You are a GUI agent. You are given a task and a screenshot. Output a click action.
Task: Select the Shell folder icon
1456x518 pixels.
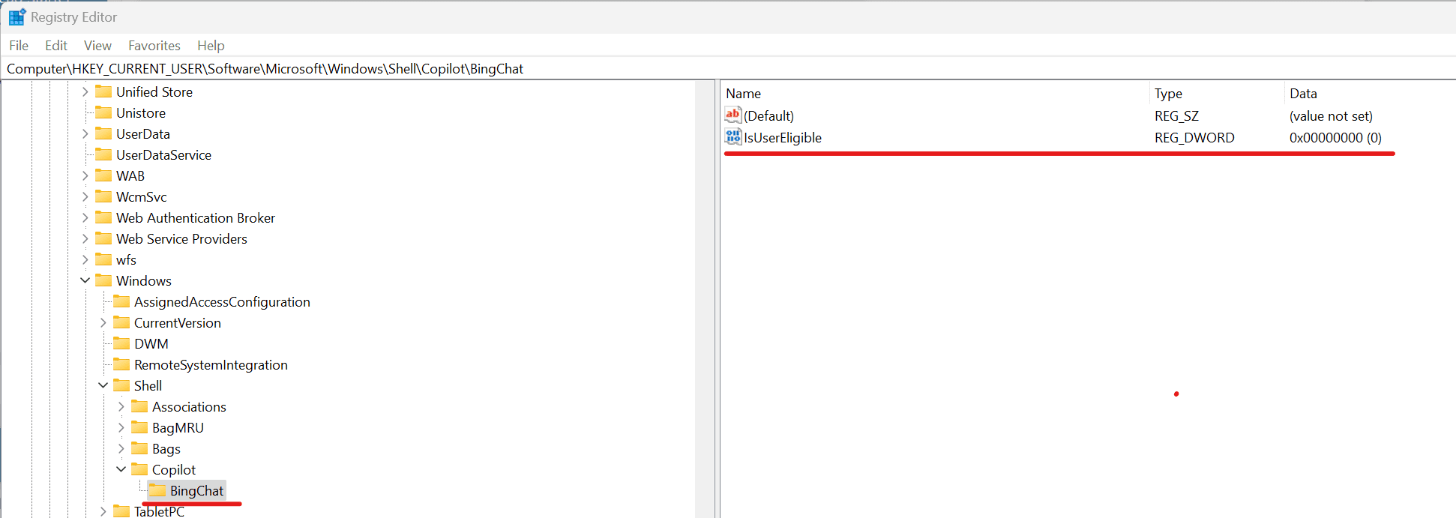(x=121, y=385)
